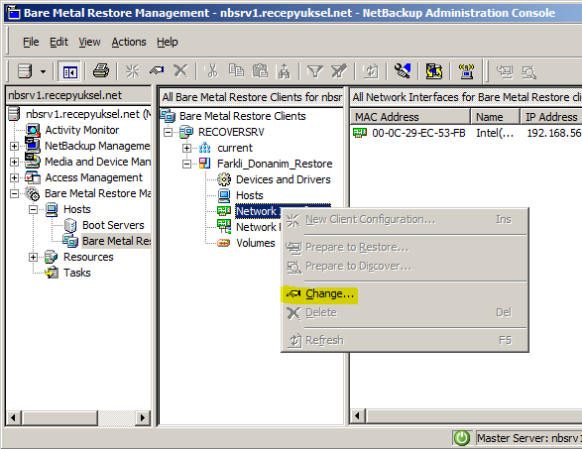Toggle the show/hide tree pane toolbar button
Viewport: 582px width, 449px height.
point(69,71)
